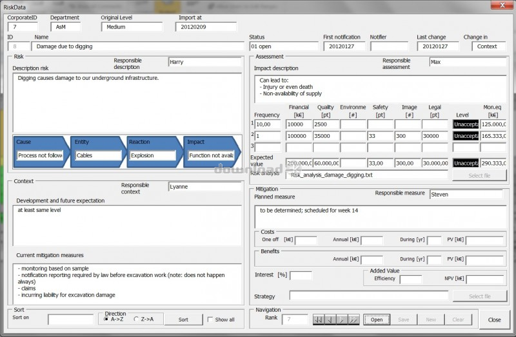Viewport: 516px width, 337px height.
Task: Click the Open button in Navigation
Action: click(x=377, y=320)
